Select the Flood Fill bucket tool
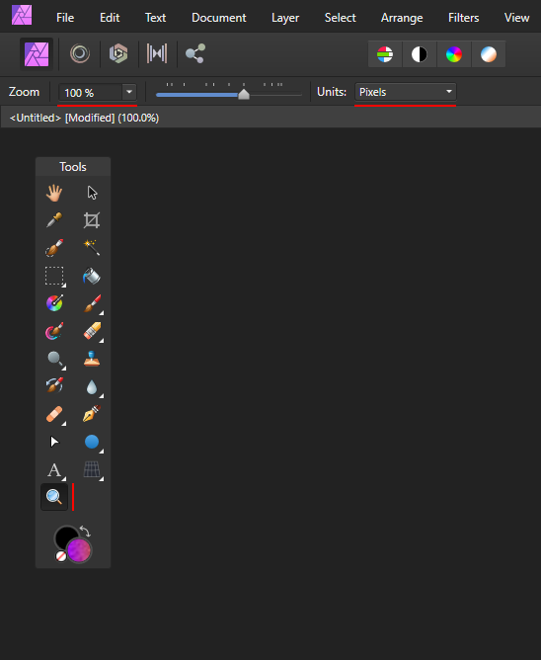 click(92, 276)
